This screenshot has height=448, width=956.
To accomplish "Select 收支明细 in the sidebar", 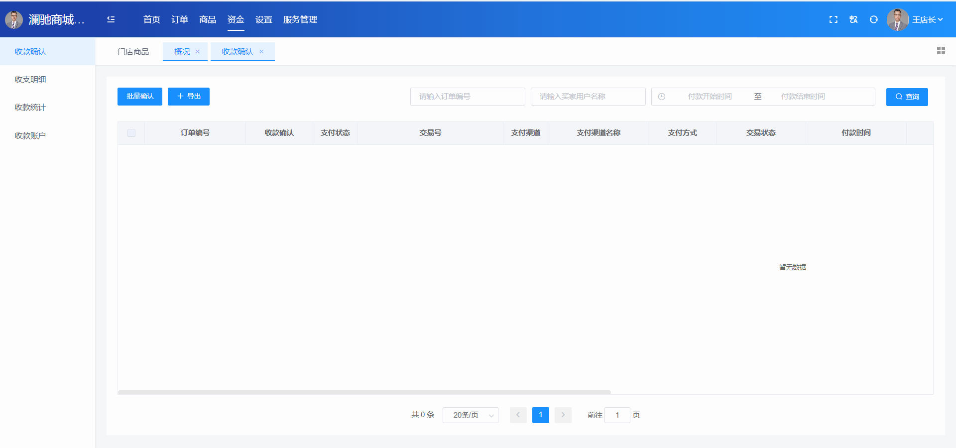I will pos(30,79).
